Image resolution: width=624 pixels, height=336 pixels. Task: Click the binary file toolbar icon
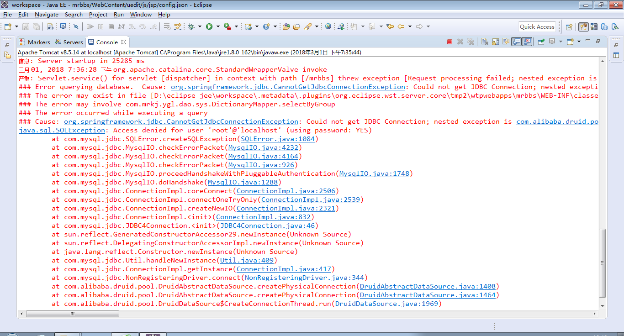tap(50, 26)
